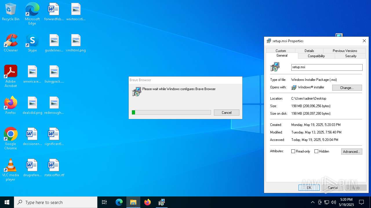
Task: Open File Explorer from the taskbar
Action: 133,202
